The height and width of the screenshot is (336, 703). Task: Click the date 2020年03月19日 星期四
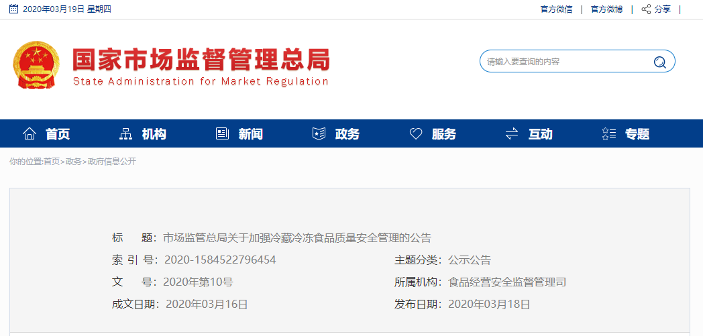66,9
